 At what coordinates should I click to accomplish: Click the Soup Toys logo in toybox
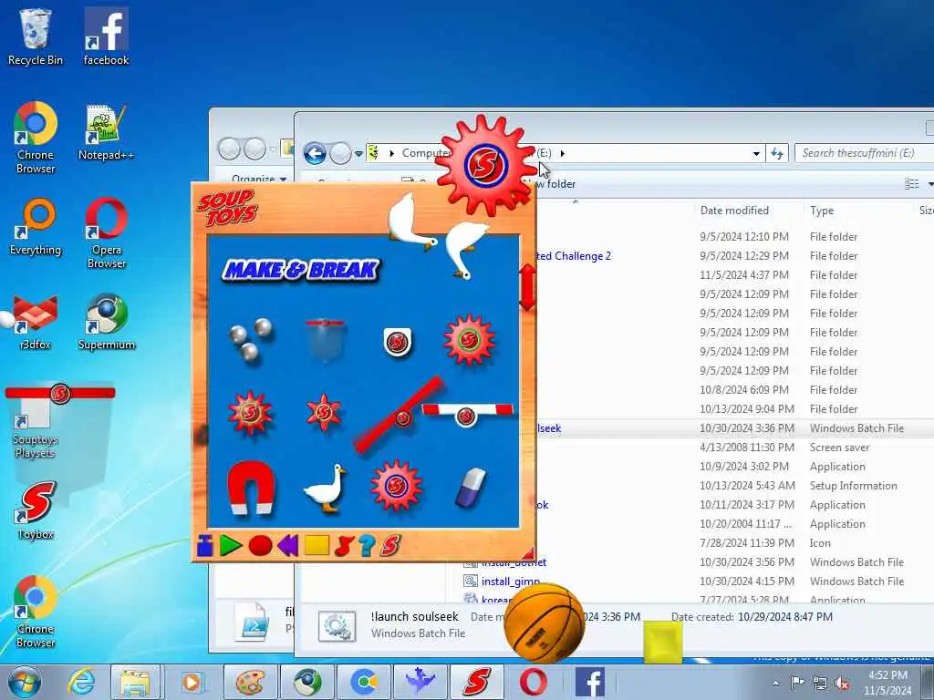coord(227,208)
